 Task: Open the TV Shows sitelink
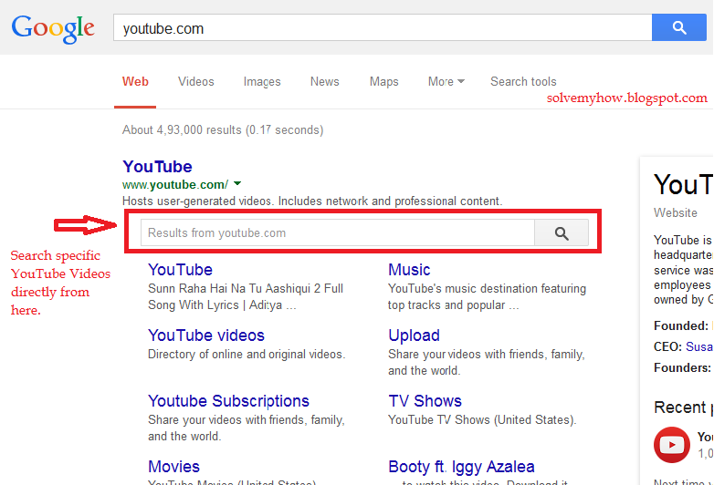425,401
